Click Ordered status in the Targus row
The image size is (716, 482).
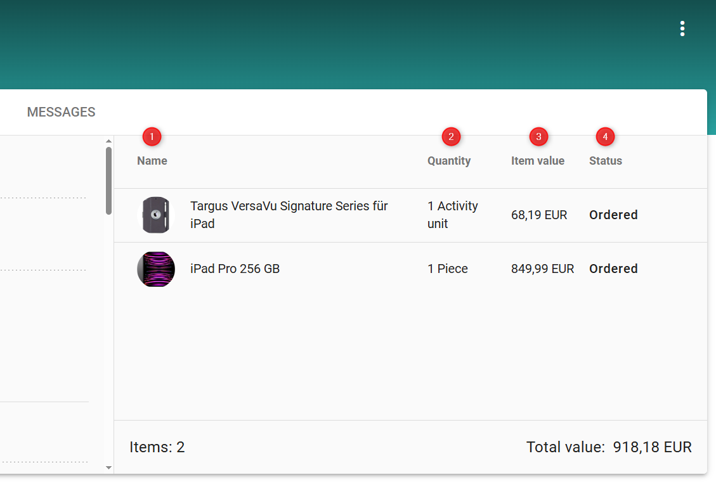613,215
